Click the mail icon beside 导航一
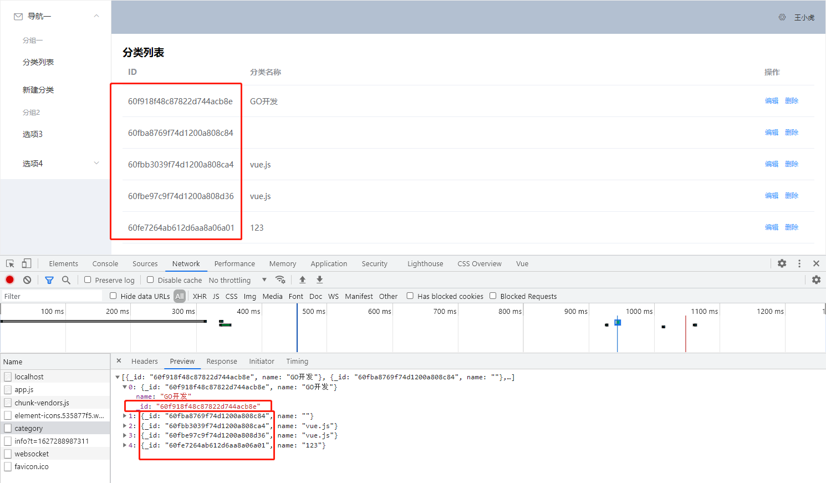Image resolution: width=826 pixels, height=483 pixels. pyautogui.click(x=18, y=17)
